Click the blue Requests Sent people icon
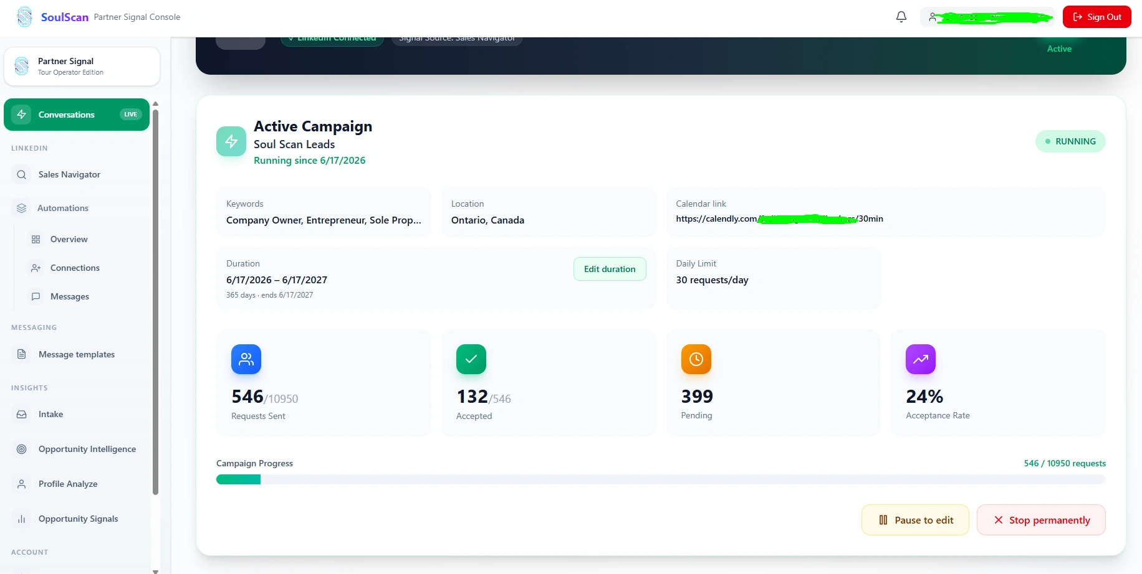This screenshot has height=574, width=1142. [246, 359]
